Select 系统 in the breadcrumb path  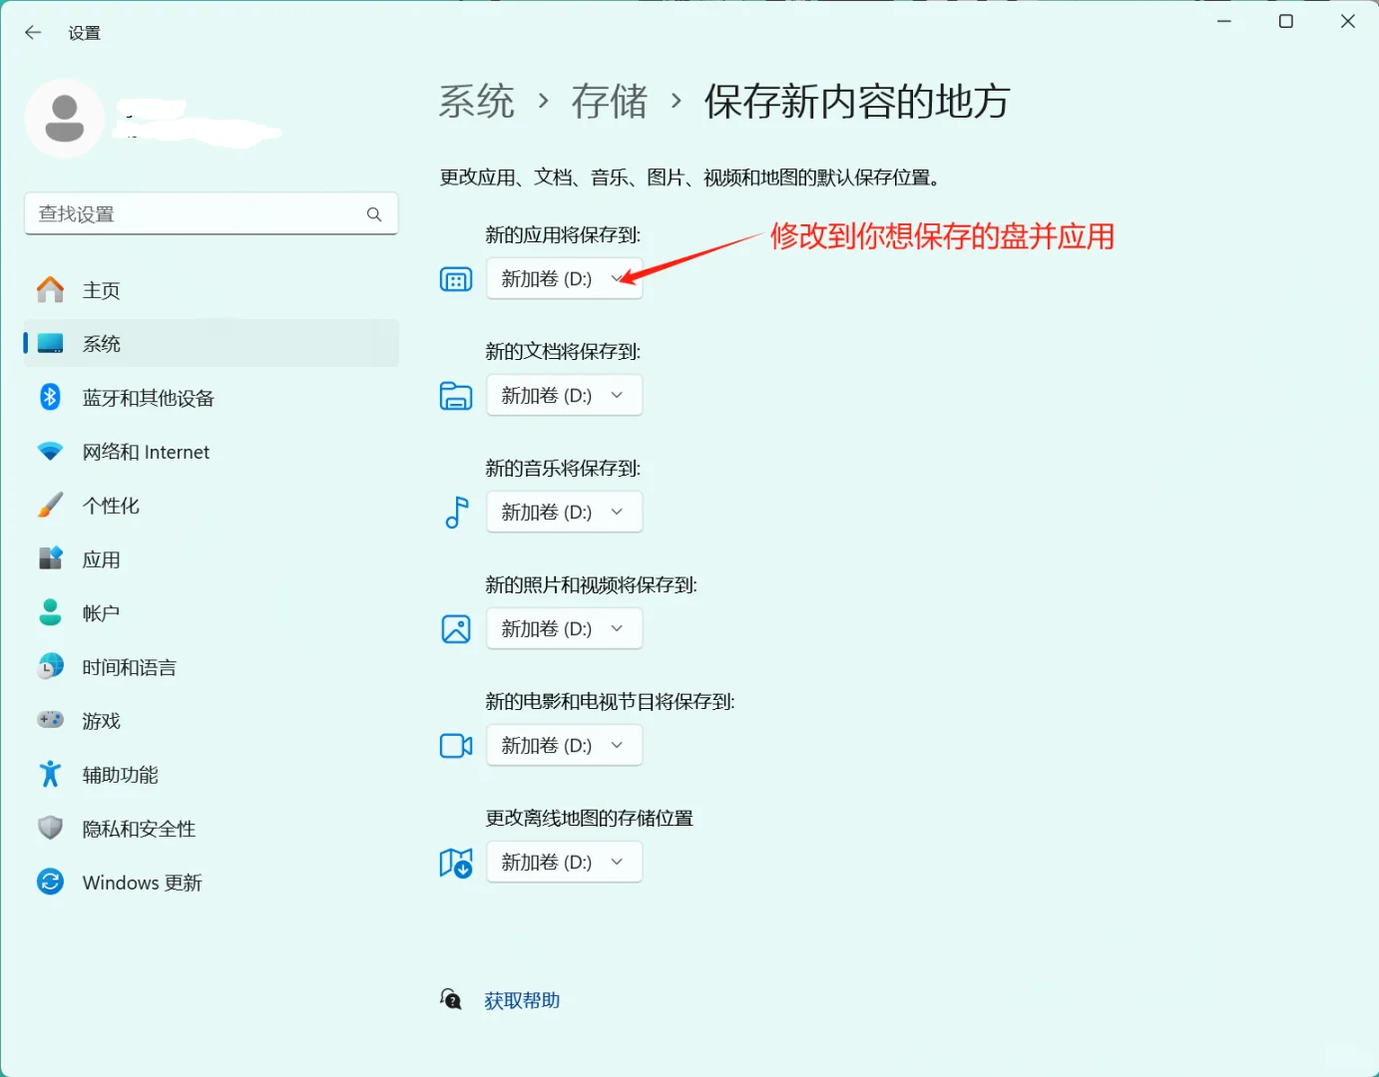[477, 101]
